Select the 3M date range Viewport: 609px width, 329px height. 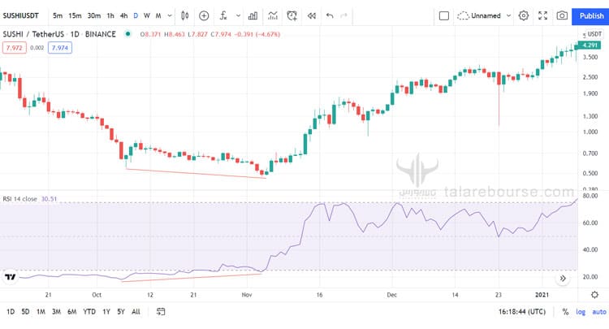click(56, 311)
